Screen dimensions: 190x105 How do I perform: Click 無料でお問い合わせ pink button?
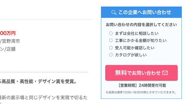(x=142, y=73)
